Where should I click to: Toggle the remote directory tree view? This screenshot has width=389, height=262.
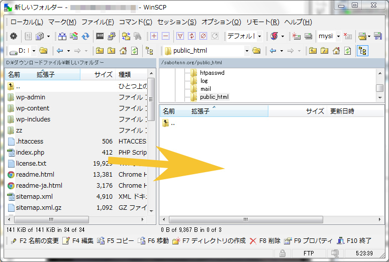coord(362,51)
